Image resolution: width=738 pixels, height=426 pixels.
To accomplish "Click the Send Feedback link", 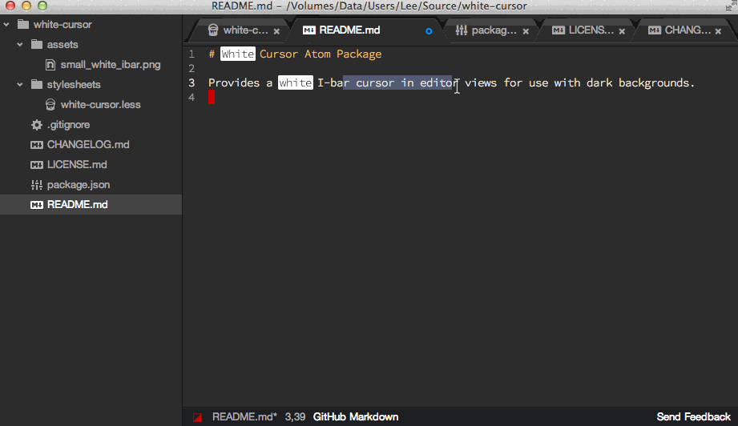I will (694, 417).
